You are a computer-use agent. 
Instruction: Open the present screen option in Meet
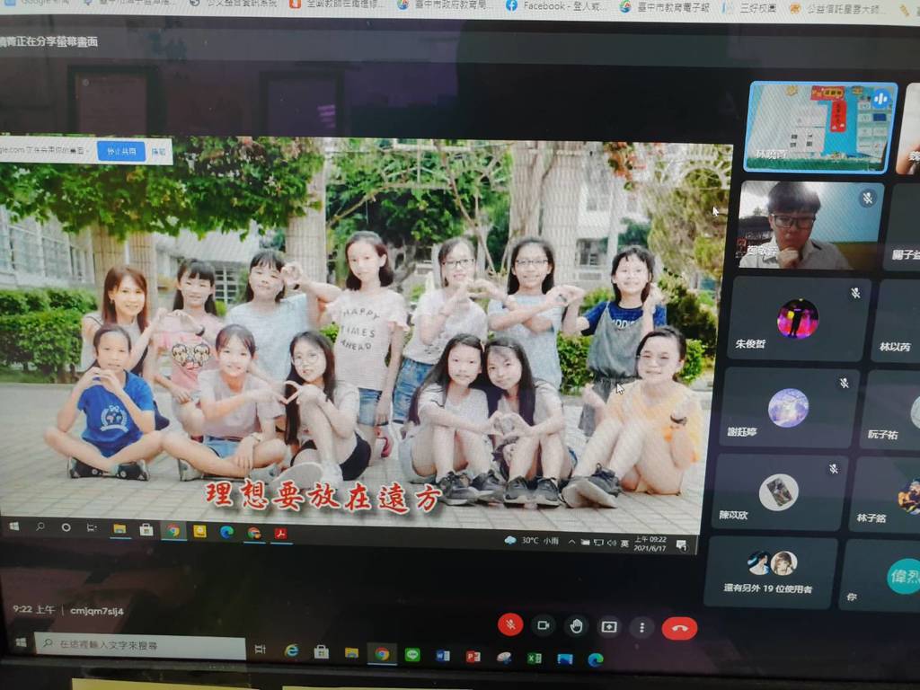tap(609, 626)
